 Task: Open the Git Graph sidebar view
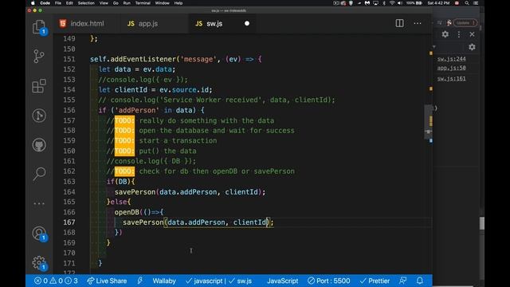point(39,116)
